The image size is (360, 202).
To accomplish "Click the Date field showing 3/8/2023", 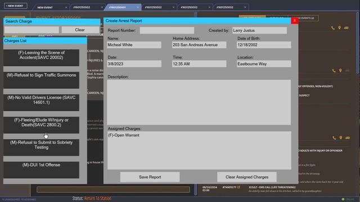I will (134, 64).
